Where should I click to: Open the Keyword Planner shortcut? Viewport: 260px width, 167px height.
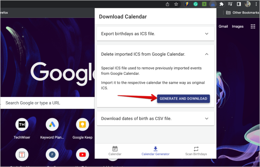52,129
